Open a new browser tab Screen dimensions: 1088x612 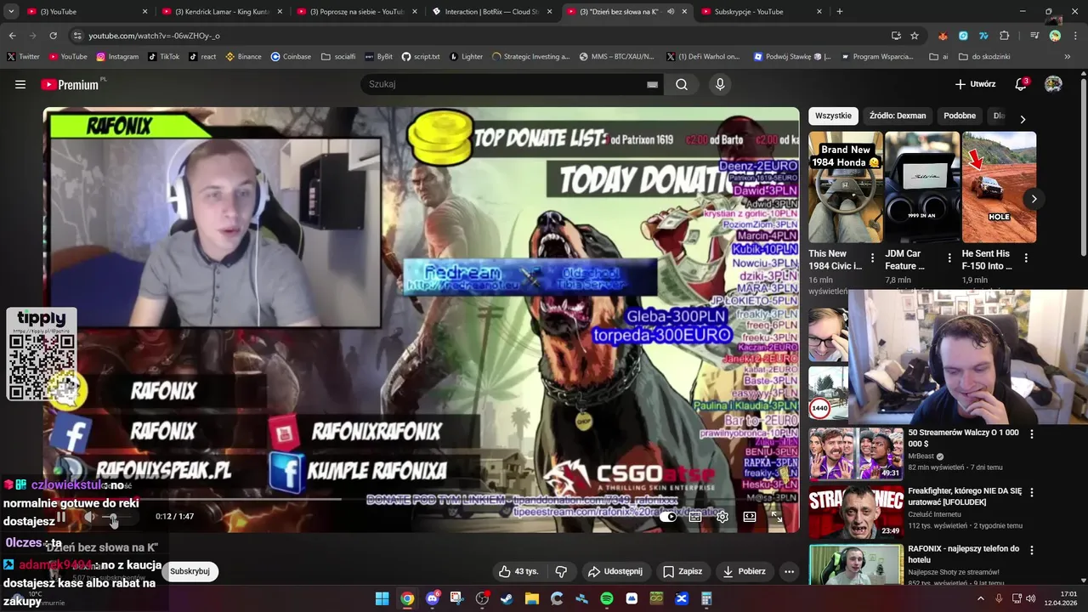(840, 12)
